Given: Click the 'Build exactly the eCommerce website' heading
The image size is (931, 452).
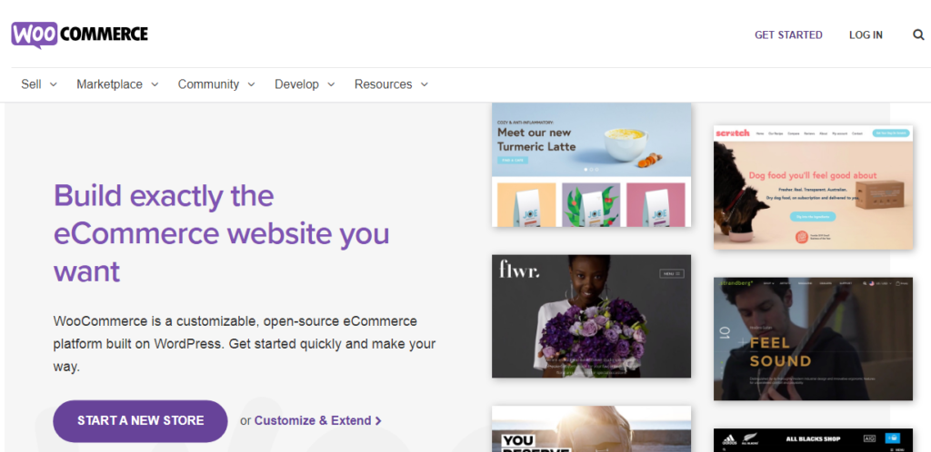Looking at the screenshot, I should (x=222, y=233).
